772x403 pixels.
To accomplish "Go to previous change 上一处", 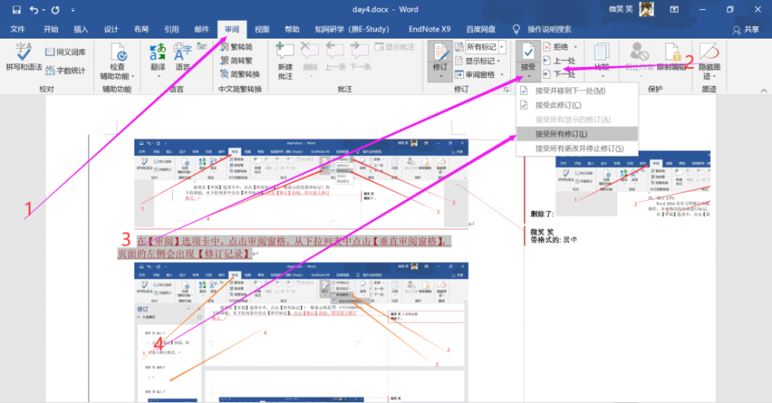I will pos(559,60).
